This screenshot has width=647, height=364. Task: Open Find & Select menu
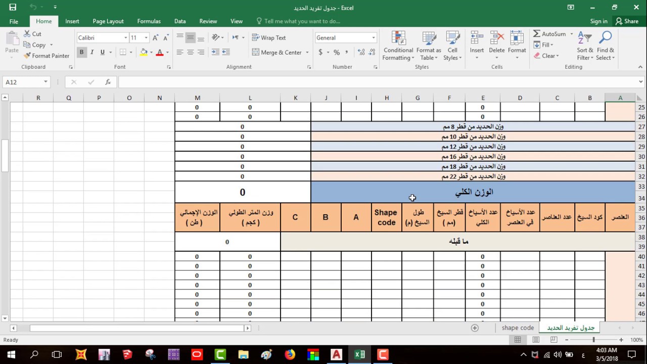pyautogui.click(x=606, y=46)
